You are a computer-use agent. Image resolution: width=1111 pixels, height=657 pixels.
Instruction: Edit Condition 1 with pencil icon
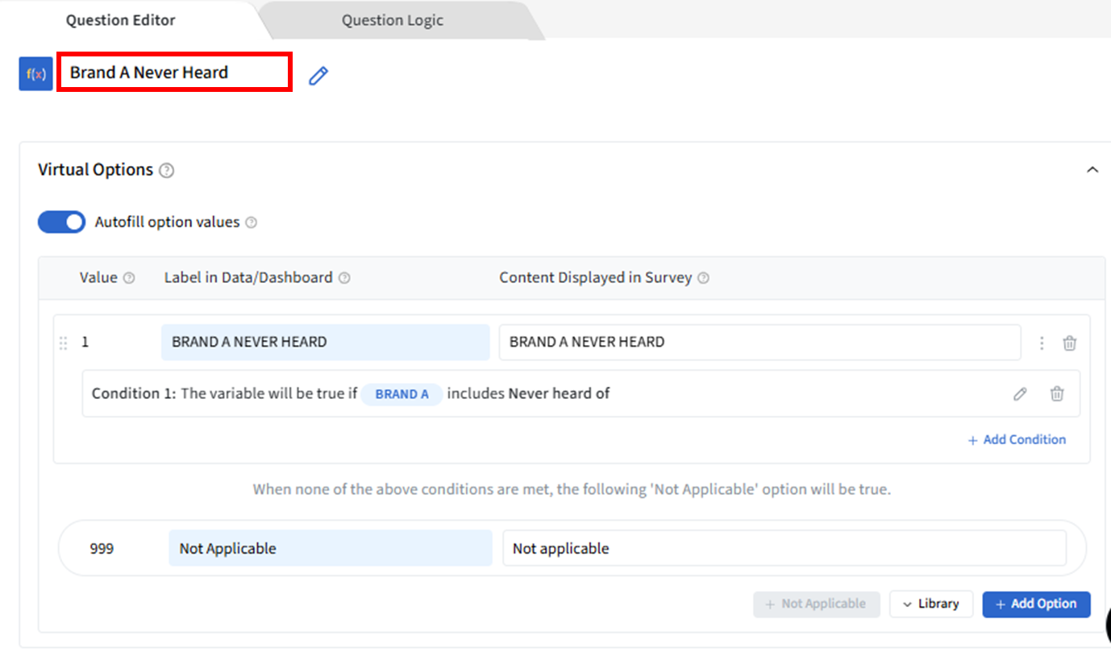pyautogui.click(x=1020, y=394)
